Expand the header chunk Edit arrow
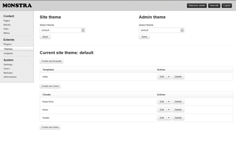The width and height of the screenshot is (236, 157). point(169,118)
